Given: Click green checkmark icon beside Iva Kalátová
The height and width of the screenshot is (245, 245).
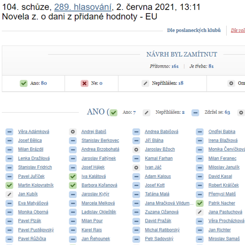Looking at the screenshot, I should [73, 176].
